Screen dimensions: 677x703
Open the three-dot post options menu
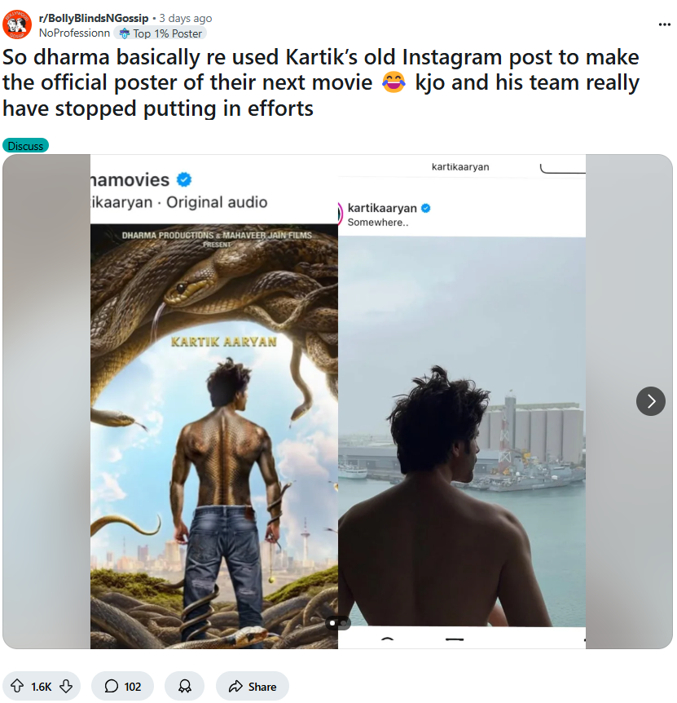664,24
